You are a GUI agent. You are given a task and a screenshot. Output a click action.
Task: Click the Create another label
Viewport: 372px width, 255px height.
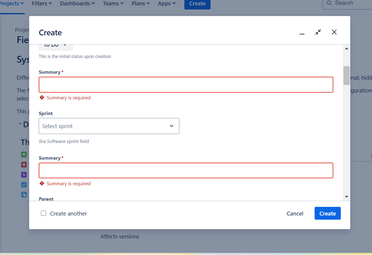pyautogui.click(x=68, y=213)
